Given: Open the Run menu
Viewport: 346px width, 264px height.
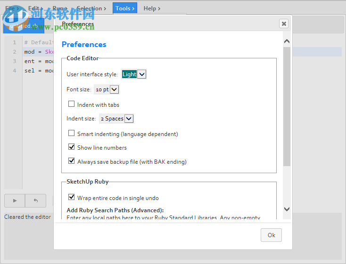Looking at the screenshot, I should tap(60, 8).
